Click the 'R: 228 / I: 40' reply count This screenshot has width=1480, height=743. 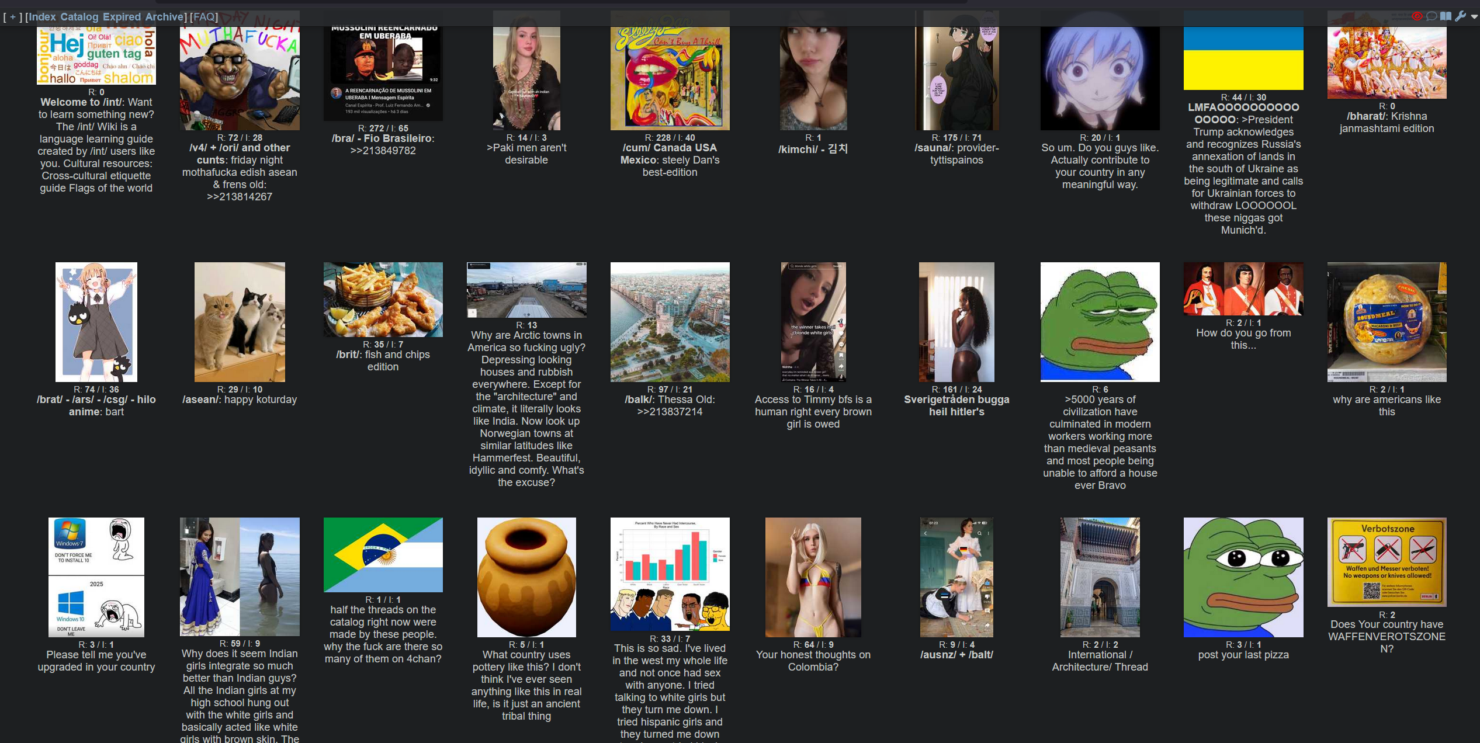[670, 137]
